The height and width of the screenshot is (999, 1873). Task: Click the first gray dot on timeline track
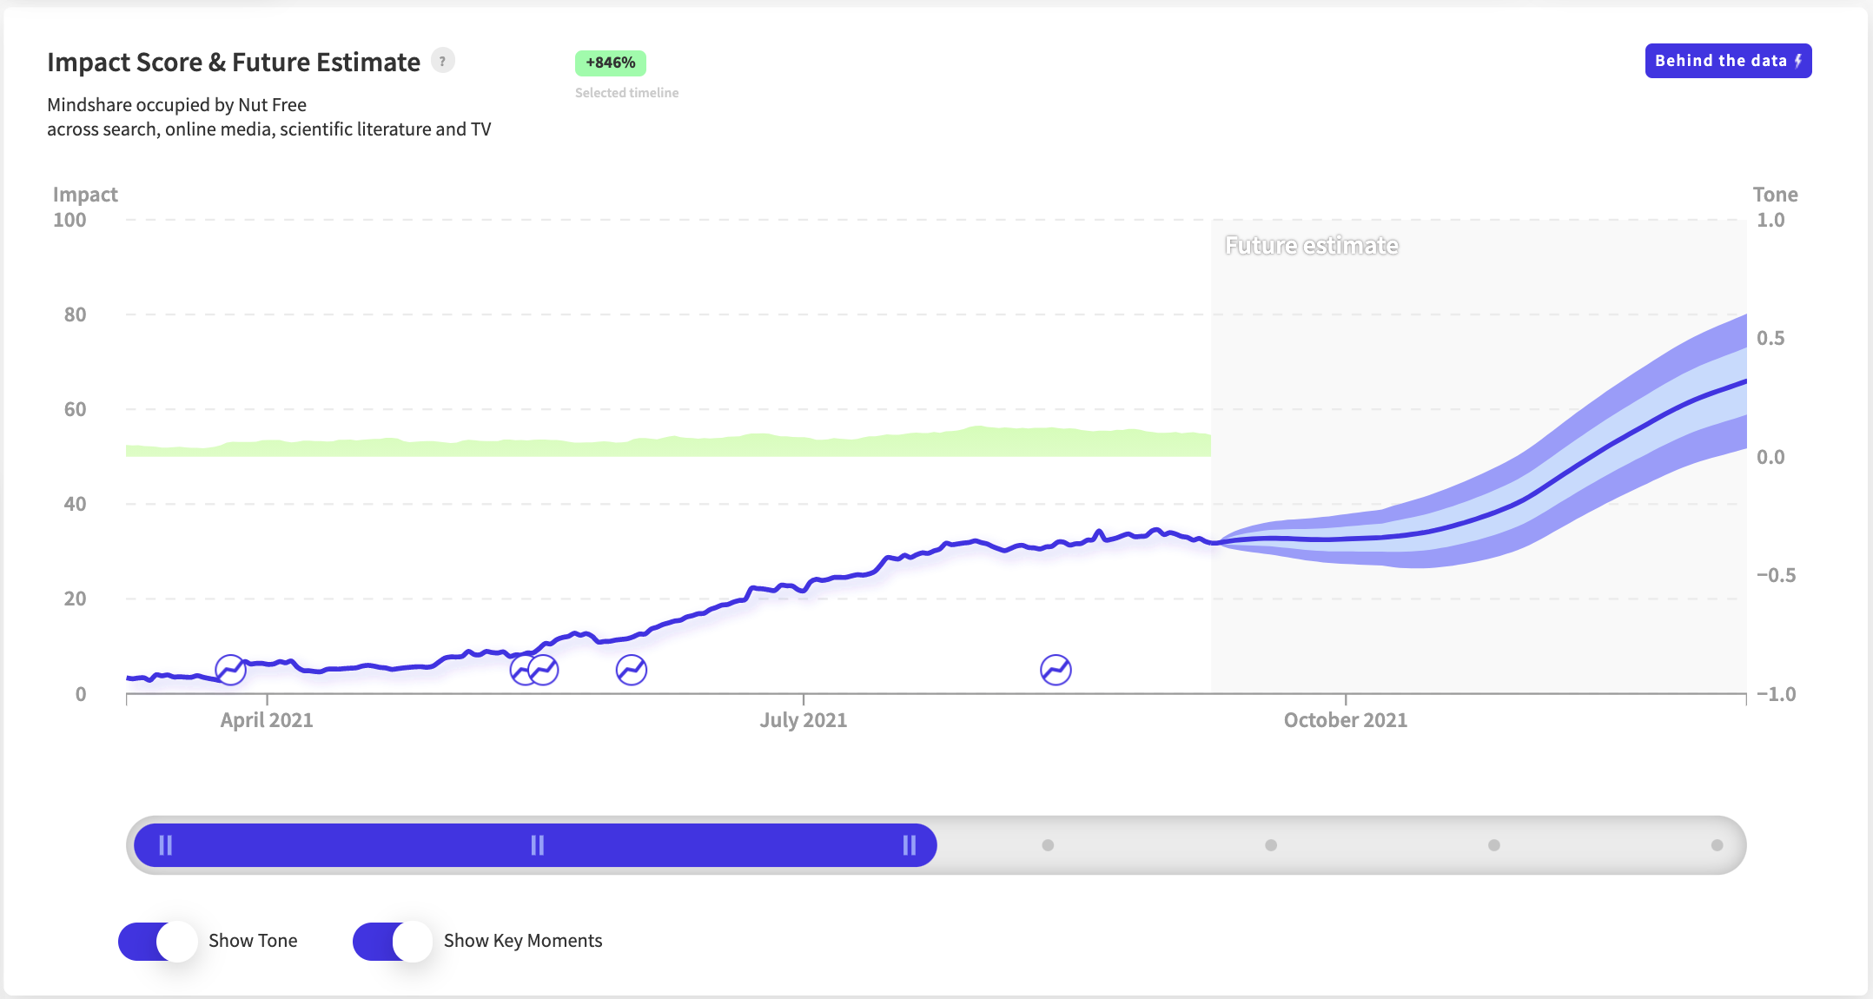click(1048, 845)
